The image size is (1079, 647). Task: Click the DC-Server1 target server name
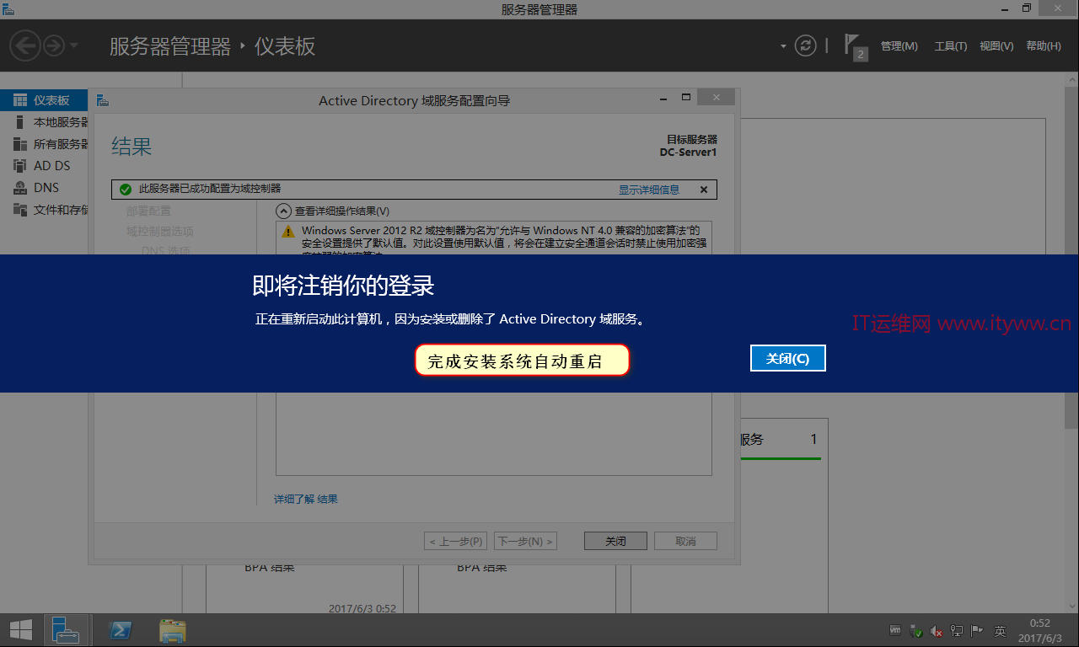[x=688, y=152]
